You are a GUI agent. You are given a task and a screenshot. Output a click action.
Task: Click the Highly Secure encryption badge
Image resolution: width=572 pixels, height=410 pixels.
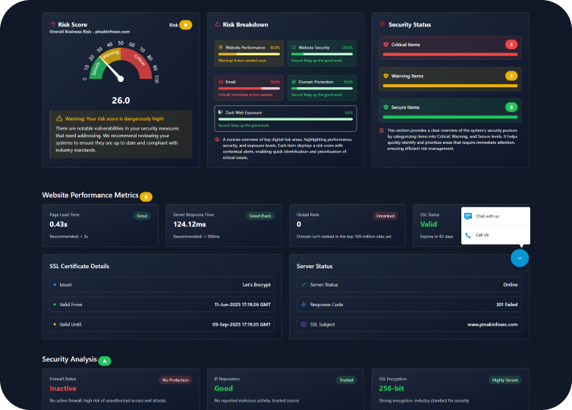tap(505, 380)
